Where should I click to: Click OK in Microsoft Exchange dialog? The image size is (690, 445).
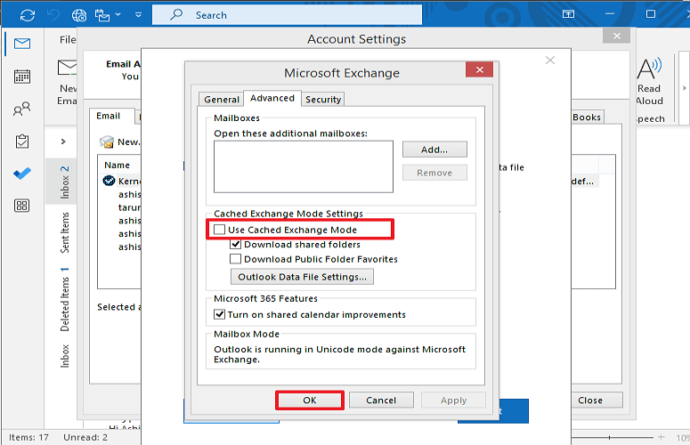pos(309,400)
